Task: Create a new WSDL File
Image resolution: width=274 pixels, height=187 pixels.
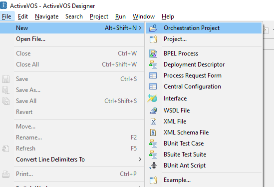Action: [x=204, y=110]
